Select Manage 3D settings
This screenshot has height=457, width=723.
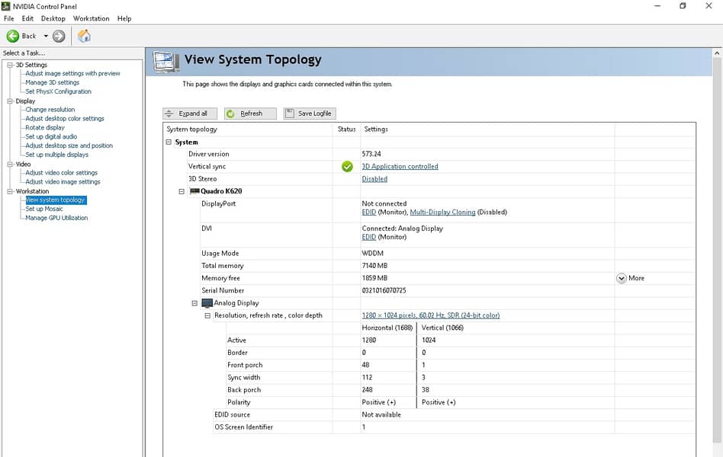[x=52, y=82]
